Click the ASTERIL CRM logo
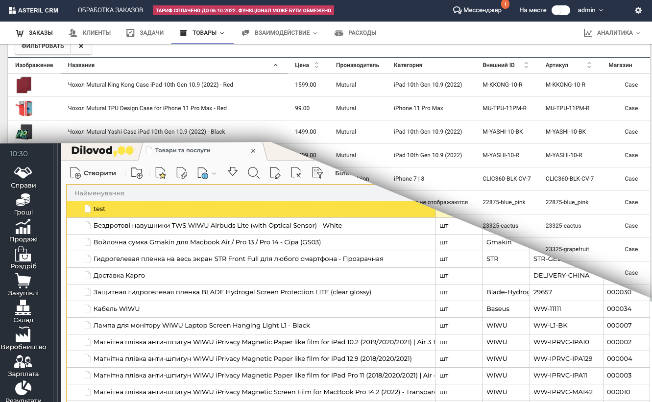Viewport: 652px width, 402px height. (34, 10)
